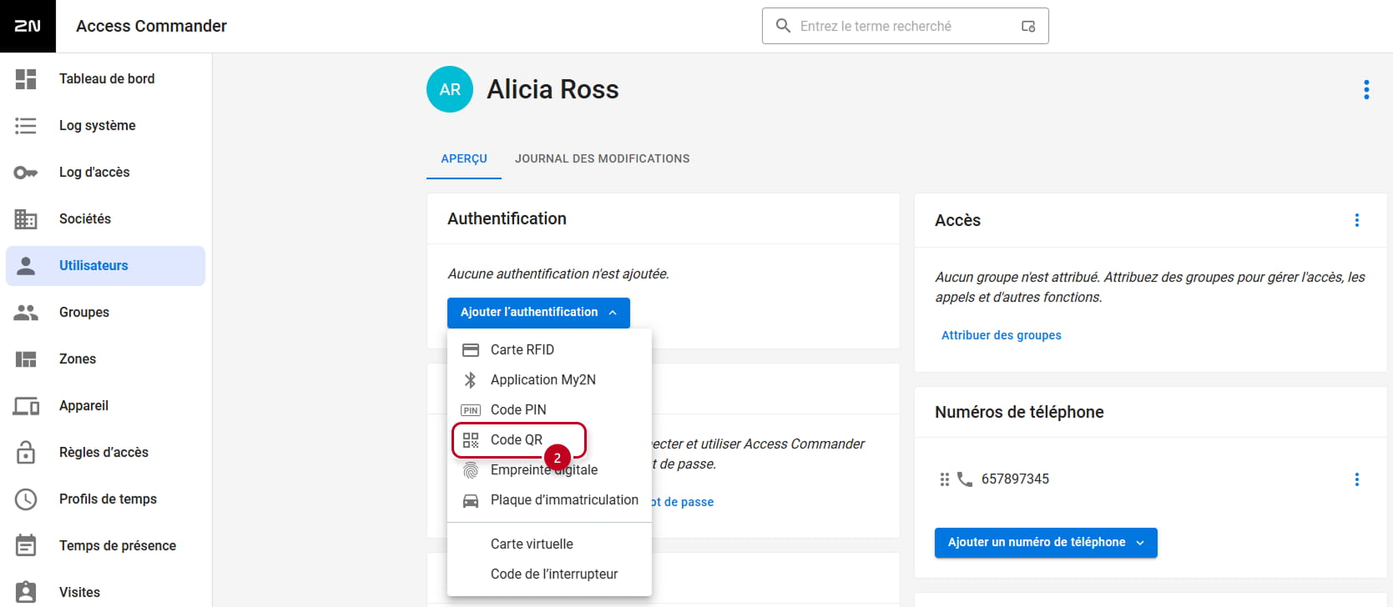Click the drag handle beside 657897345

point(945,479)
